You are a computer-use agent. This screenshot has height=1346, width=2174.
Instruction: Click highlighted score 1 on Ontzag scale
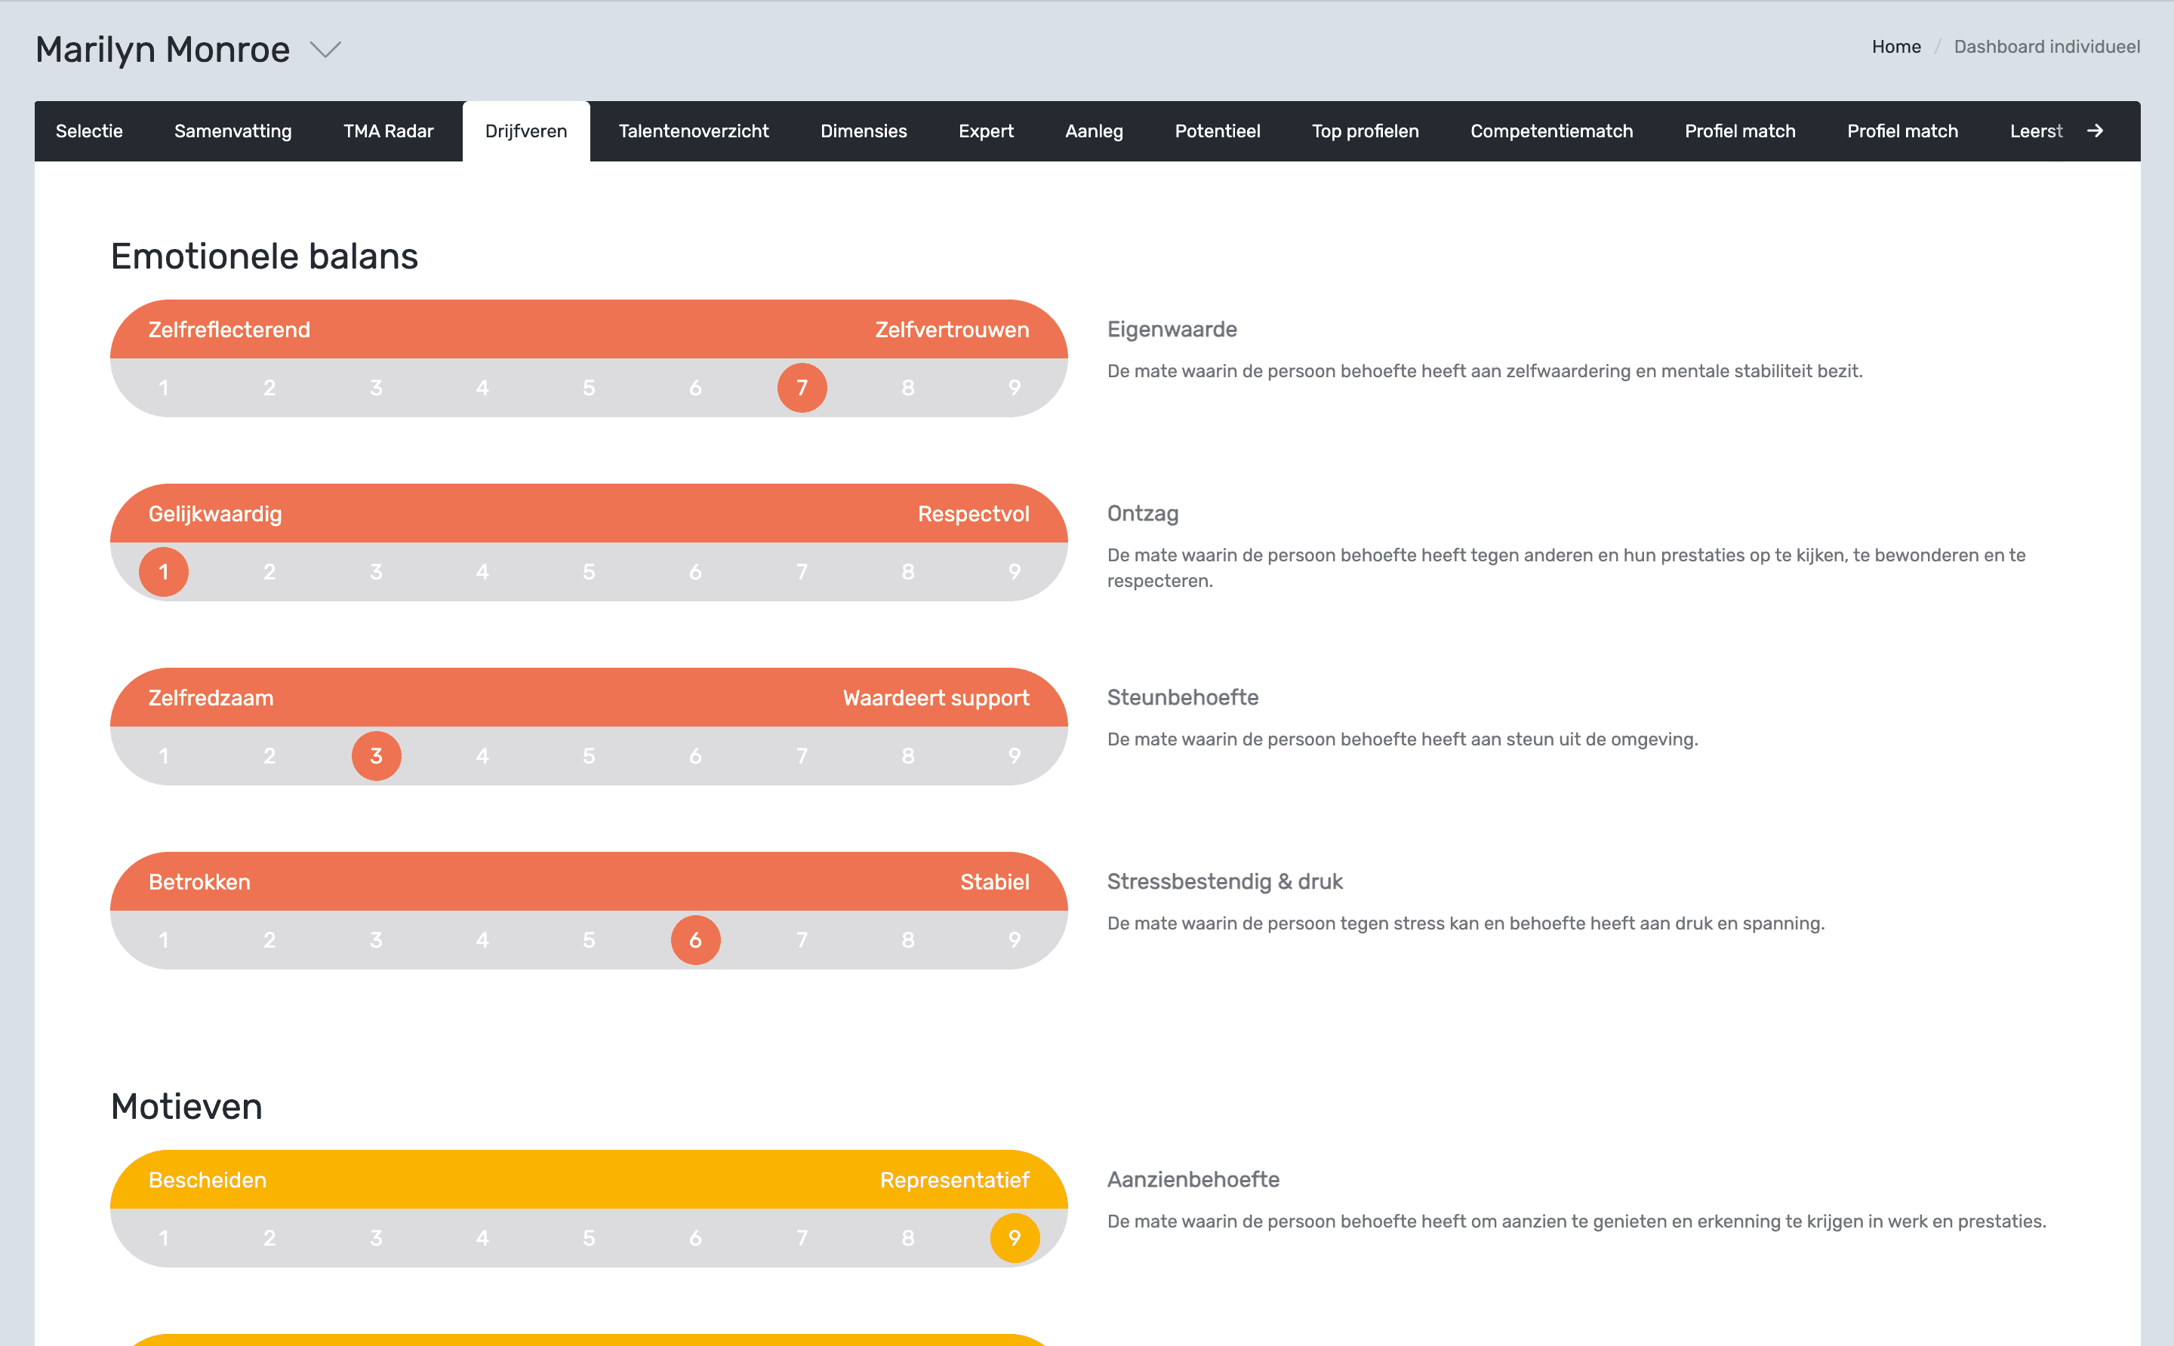164,571
